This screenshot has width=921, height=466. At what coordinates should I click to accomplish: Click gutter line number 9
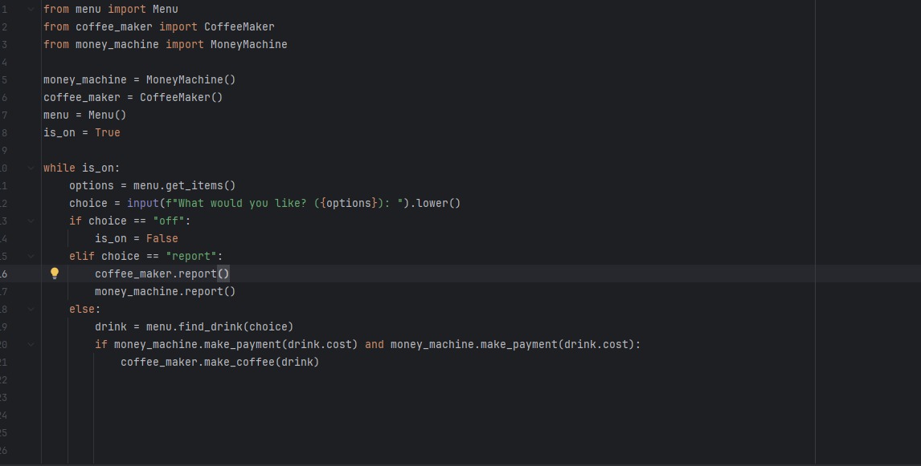(4, 151)
